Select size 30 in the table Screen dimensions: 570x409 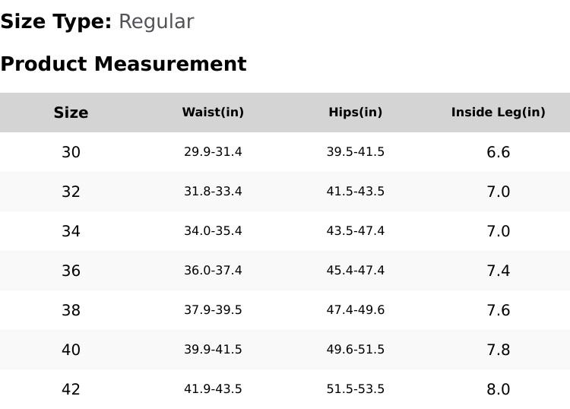coord(71,152)
